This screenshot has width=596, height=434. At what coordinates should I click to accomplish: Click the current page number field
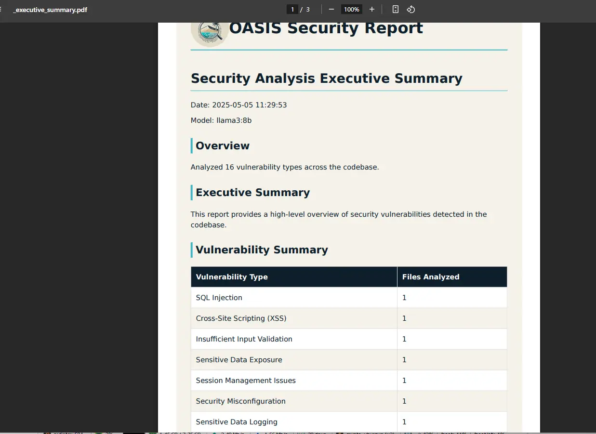click(292, 9)
